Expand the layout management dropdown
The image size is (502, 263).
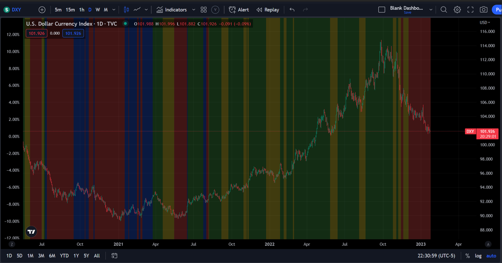coord(431,9)
